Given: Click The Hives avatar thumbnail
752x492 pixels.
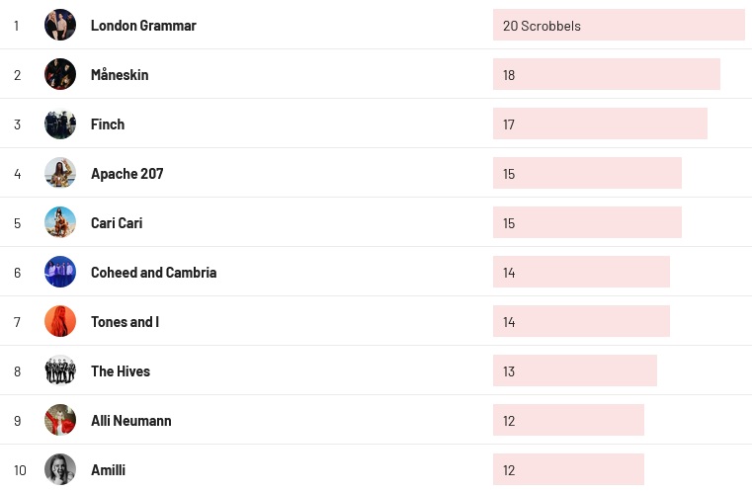Looking at the screenshot, I should point(60,370).
